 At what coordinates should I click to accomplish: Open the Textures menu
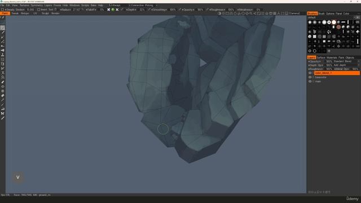[24, 5]
